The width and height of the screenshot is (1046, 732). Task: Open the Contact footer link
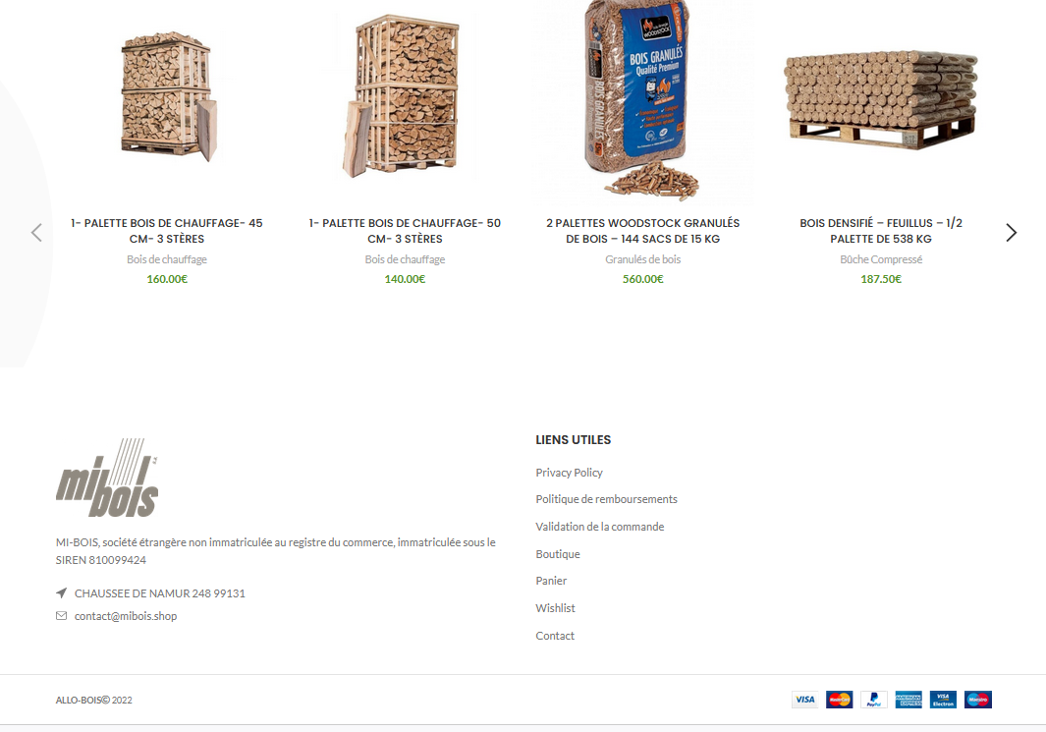pos(555,636)
